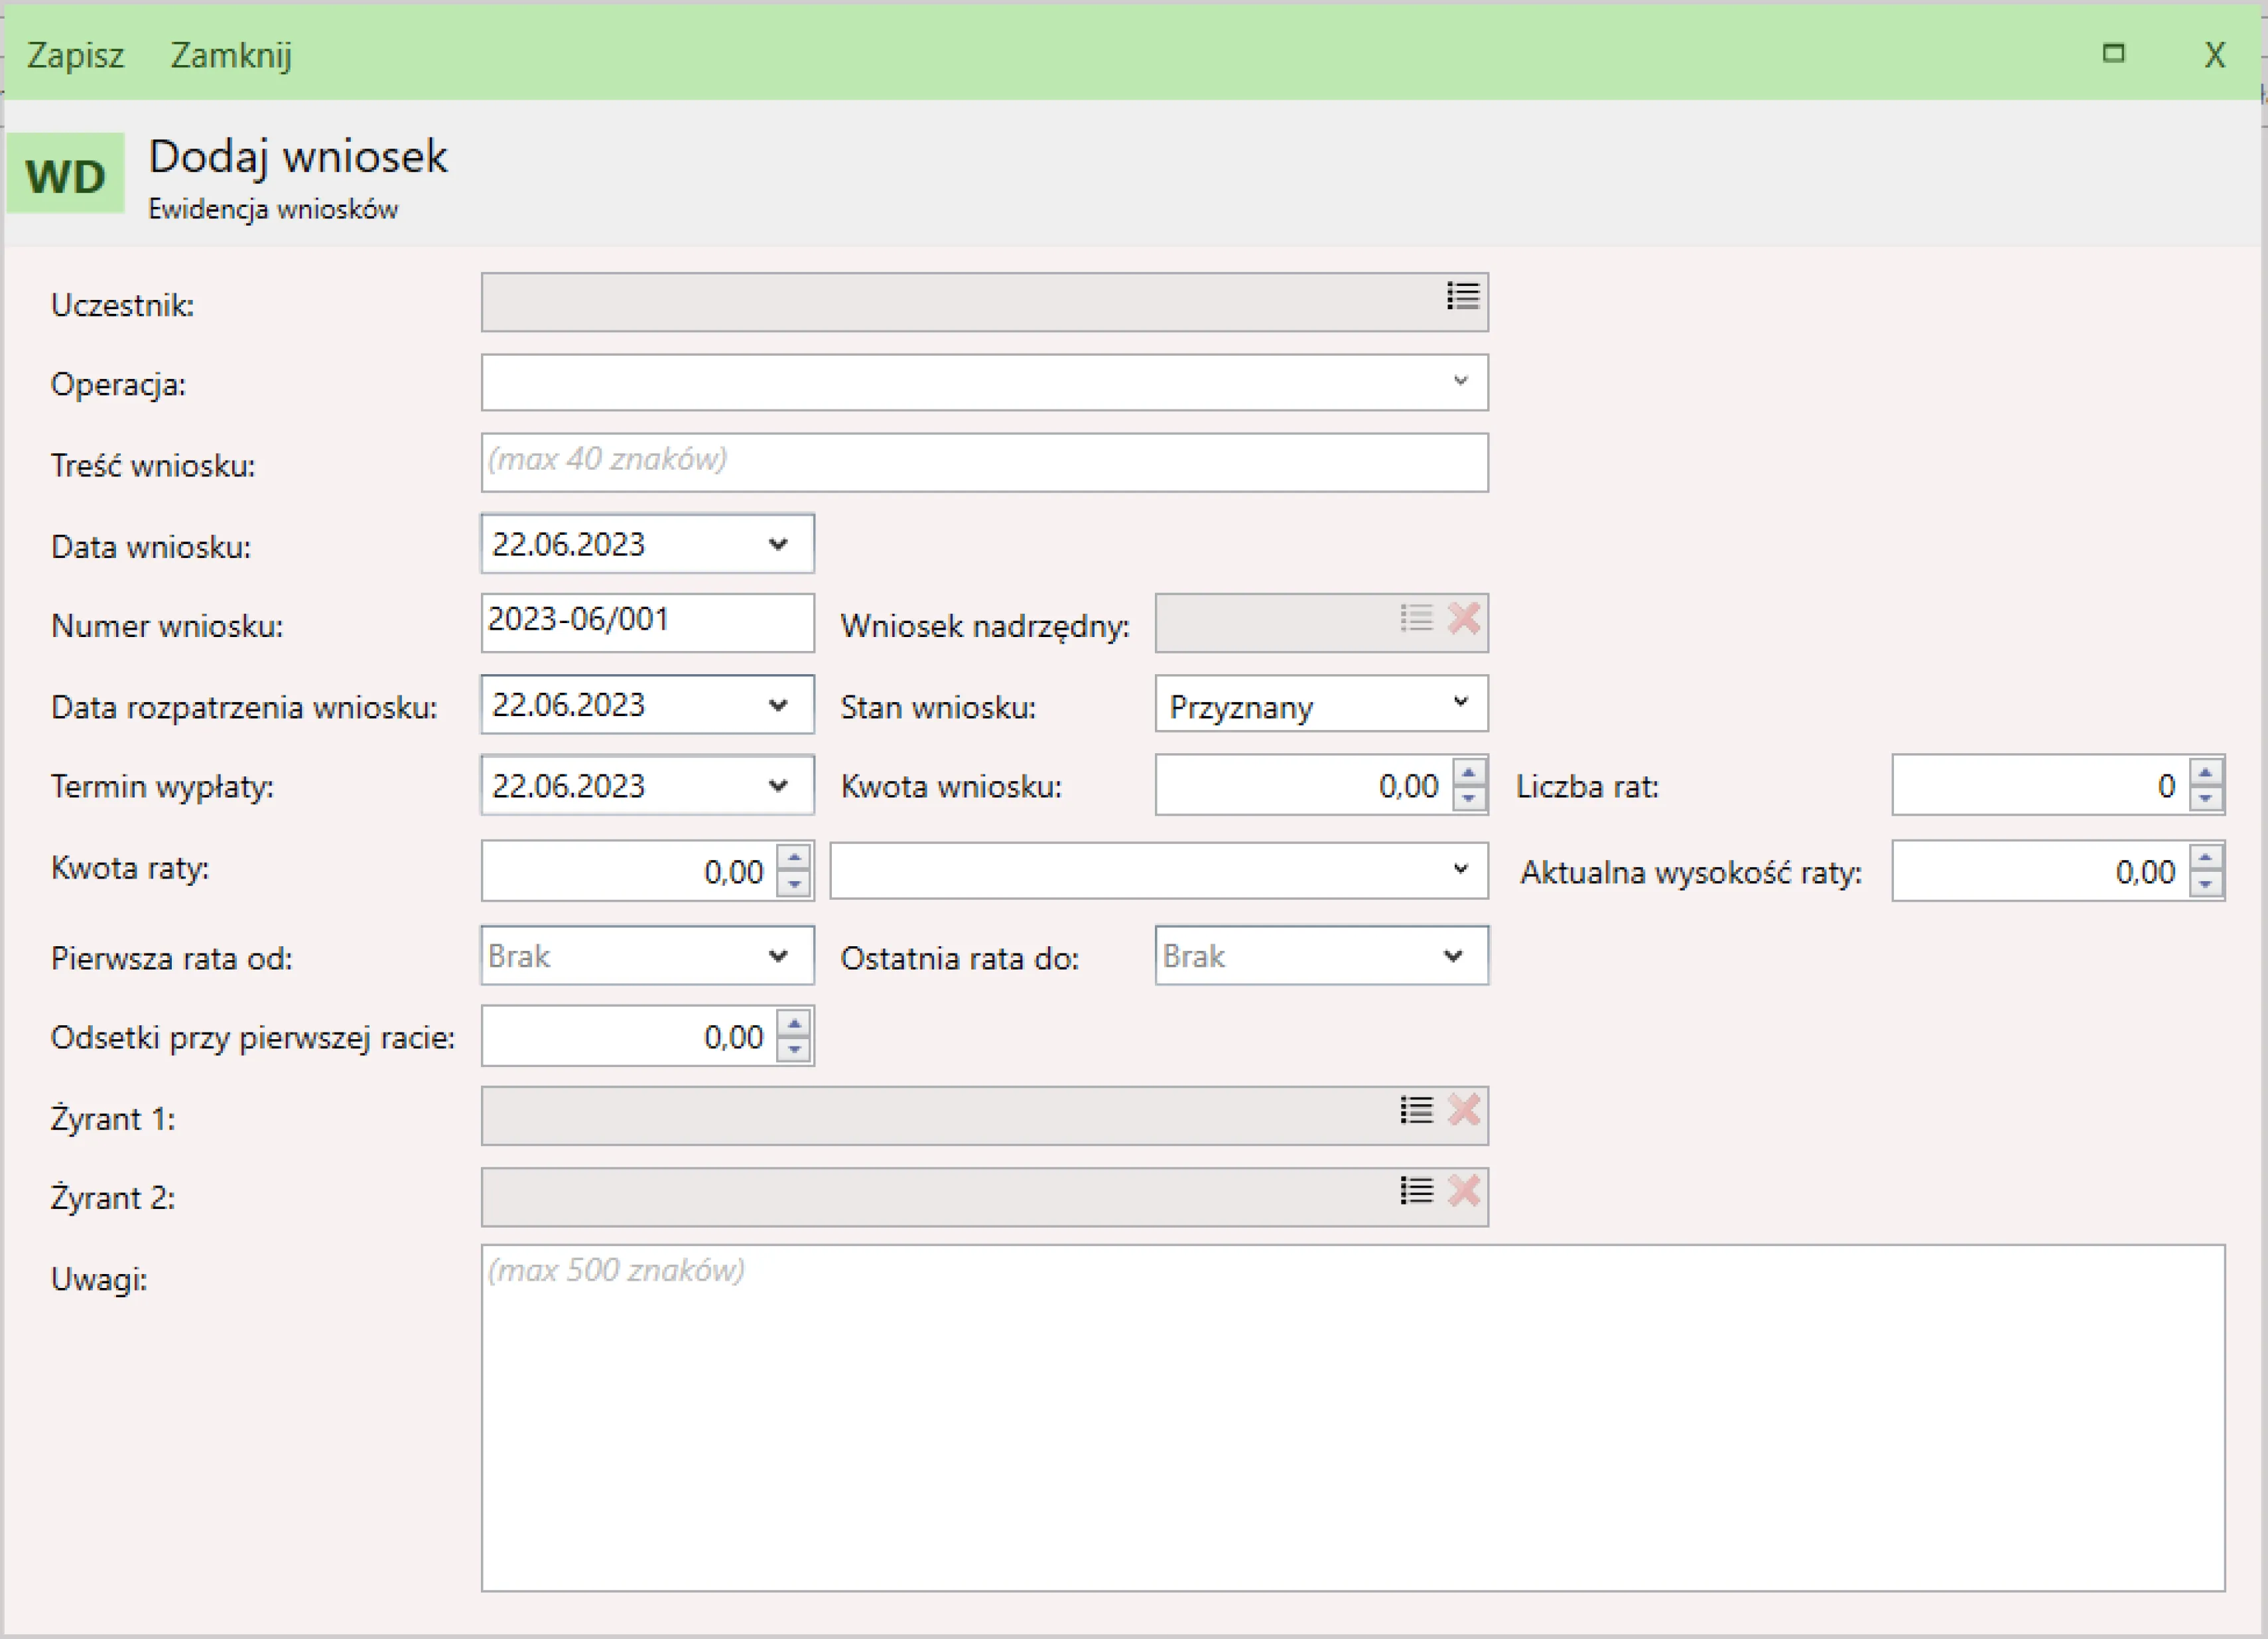Decrease Kwota raty with down arrow
Image resolution: width=2268 pixels, height=1639 pixels.
click(795, 885)
